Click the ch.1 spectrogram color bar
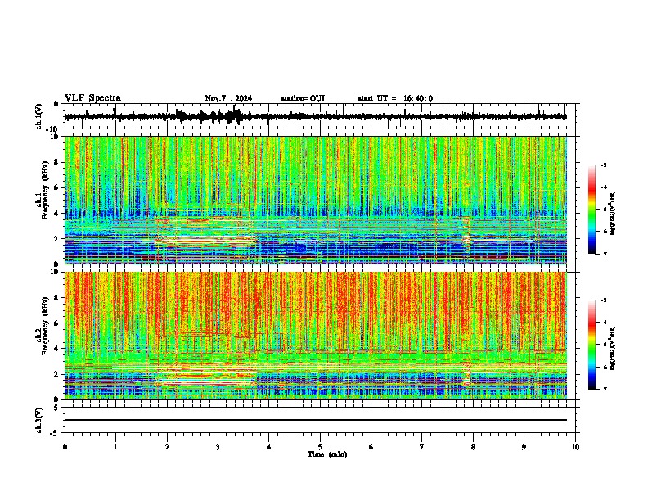648x501 pixels. point(592,210)
